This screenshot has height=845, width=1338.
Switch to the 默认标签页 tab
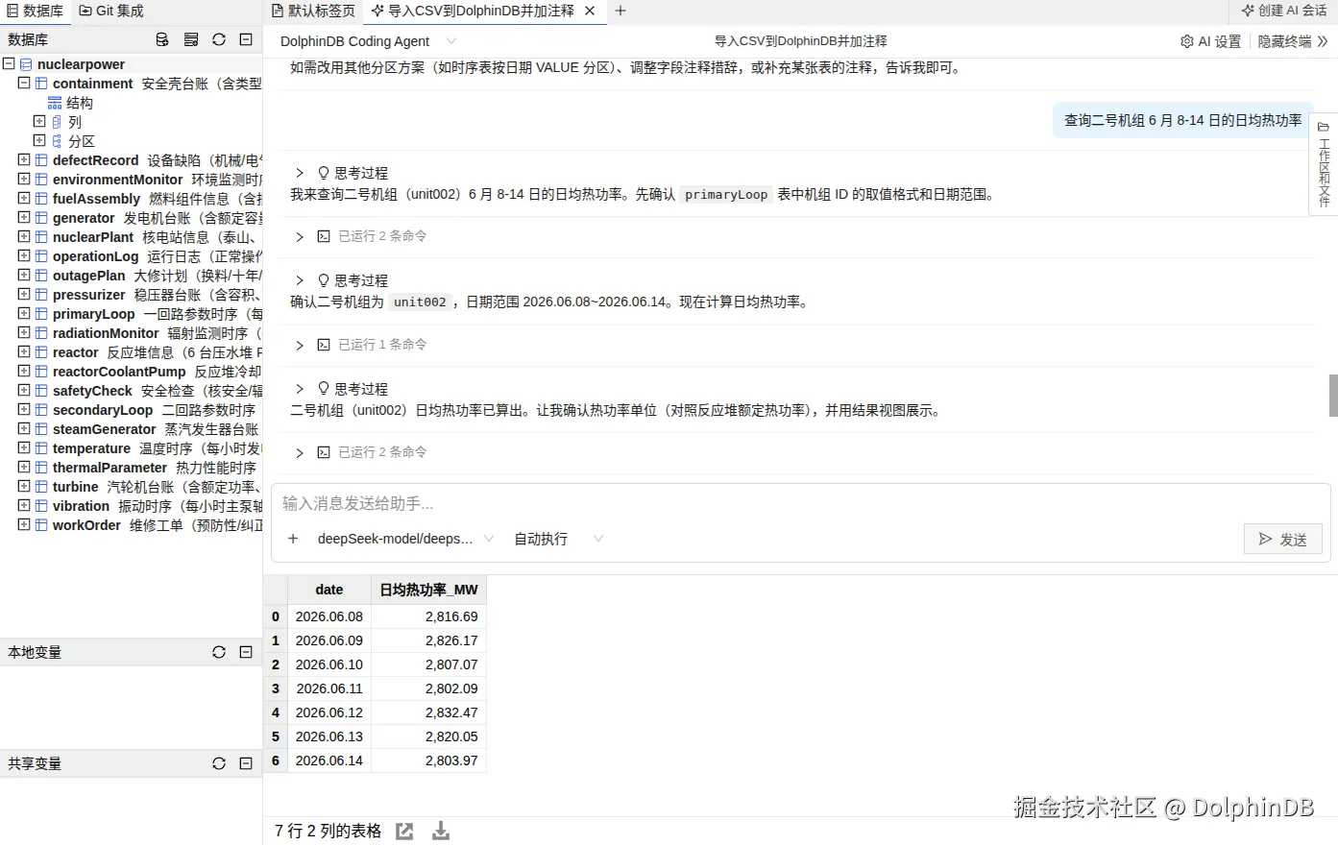pyautogui.click(x=313, y=11)
